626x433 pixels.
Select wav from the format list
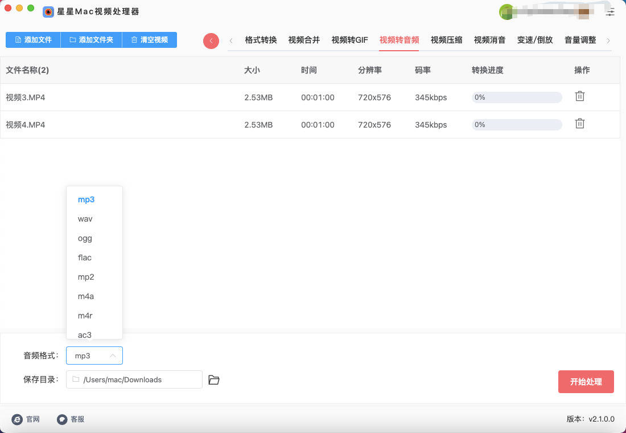point(85,219)
